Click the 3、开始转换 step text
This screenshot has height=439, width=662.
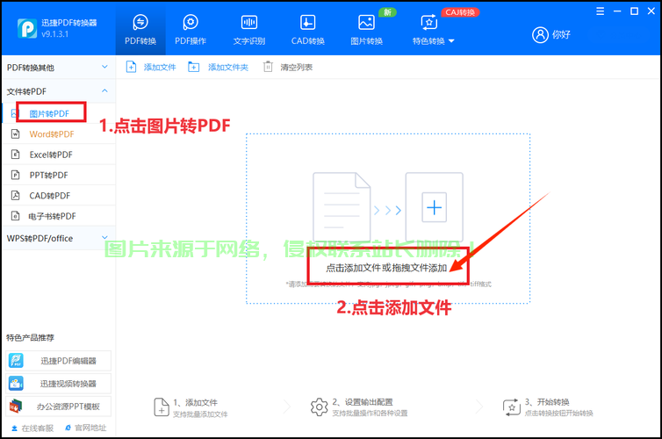click(x=547, y=402)
